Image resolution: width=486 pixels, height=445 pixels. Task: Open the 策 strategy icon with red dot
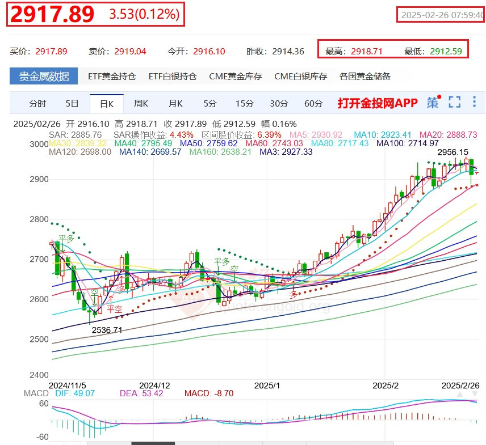point(433,102)
